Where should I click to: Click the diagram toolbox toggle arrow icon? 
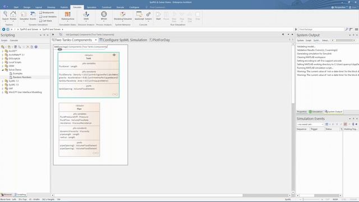53,34
